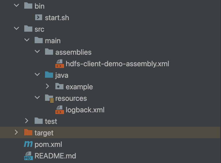The image size is (221, 163).
Task: Select the README.md file
Action: pyautogui.click(x=55, y=156)
